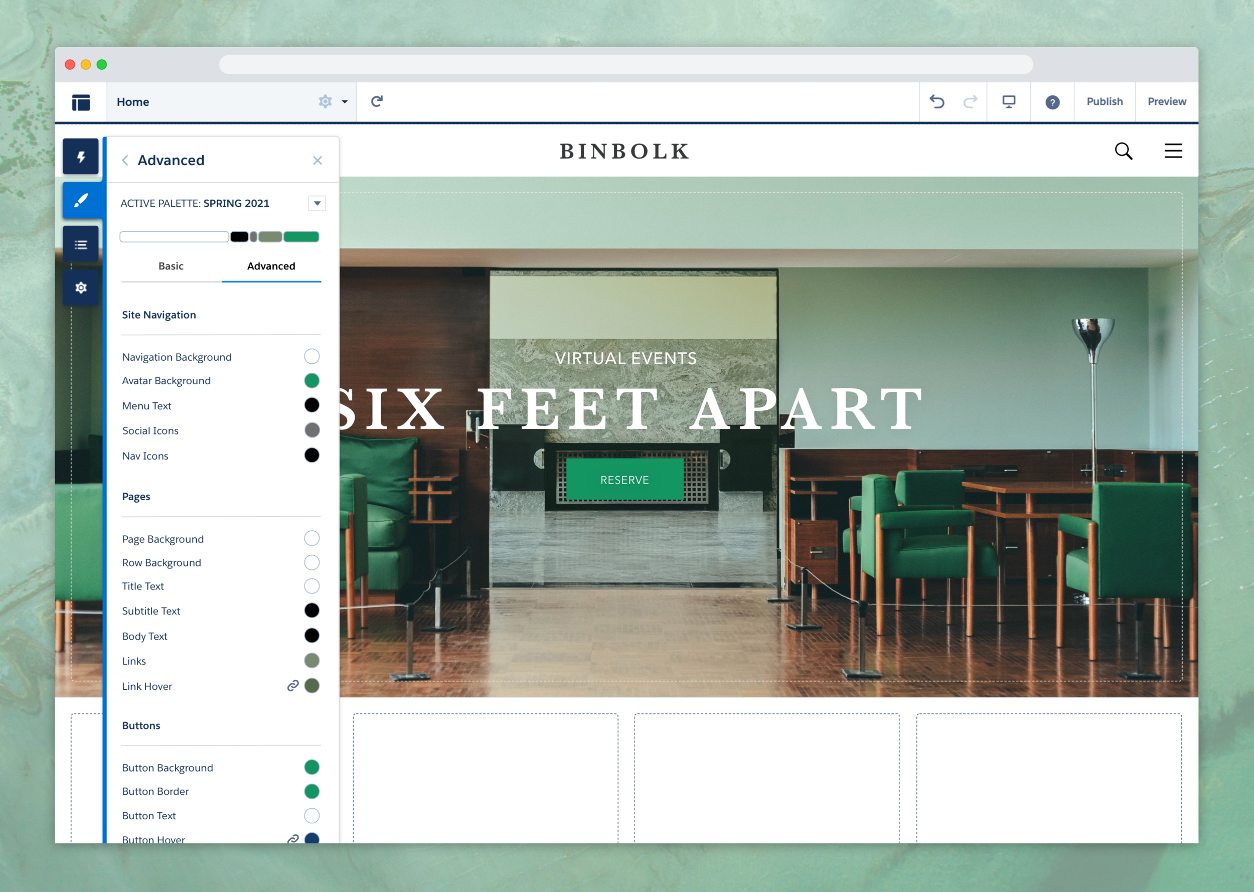Click the Preview button
This screenshot has width=1254, height=892.
[x=1166, y=102]
